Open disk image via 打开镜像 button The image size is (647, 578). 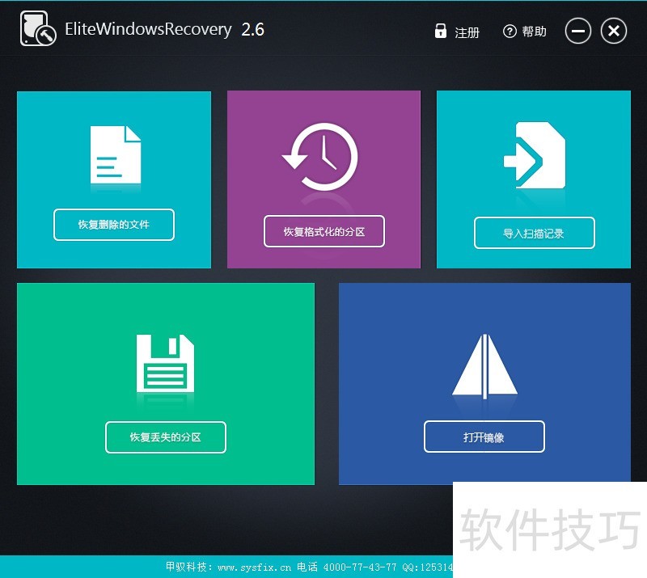pyautogui.click(x=484, y=437)
